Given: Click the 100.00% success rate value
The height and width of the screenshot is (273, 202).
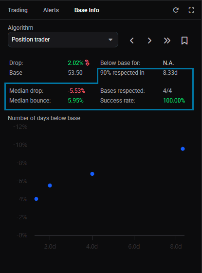Looking at the screenshot, I should pos(174,101).
